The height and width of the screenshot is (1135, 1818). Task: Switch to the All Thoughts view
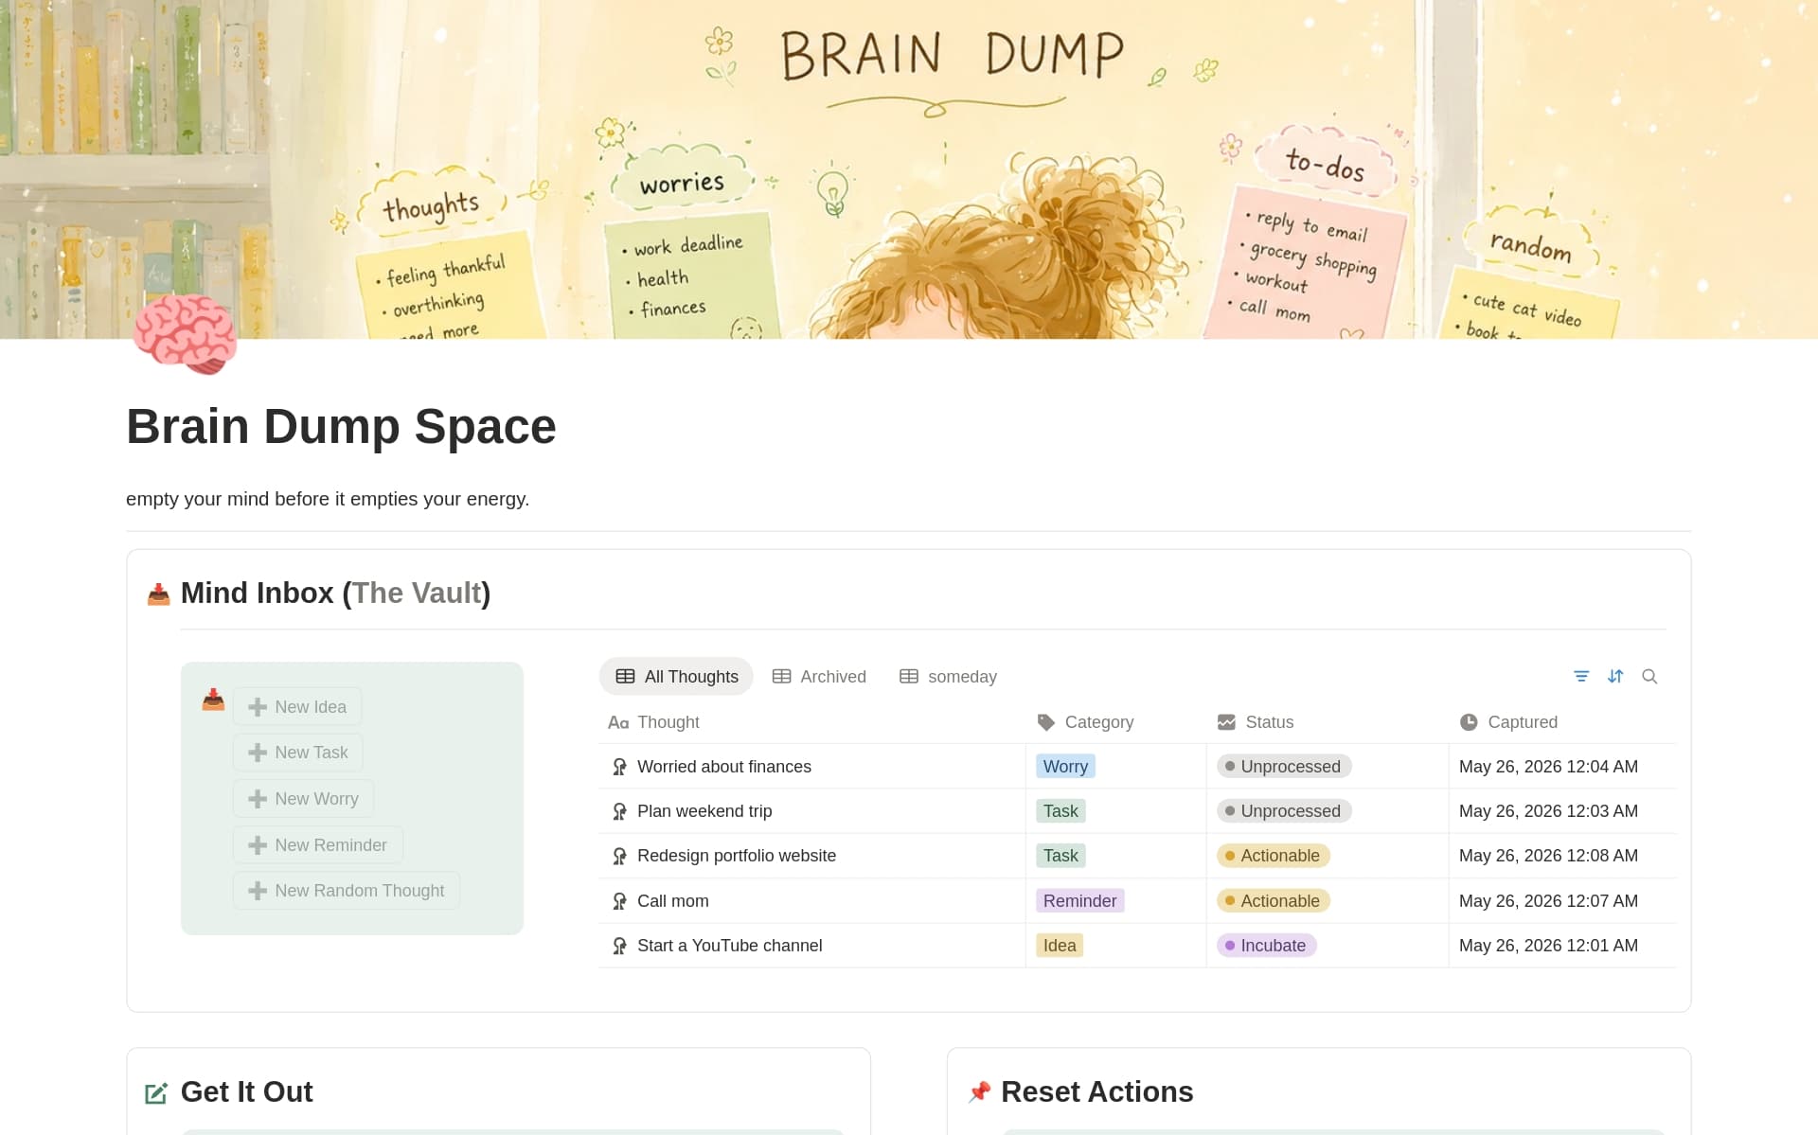[x=676, y=676]
